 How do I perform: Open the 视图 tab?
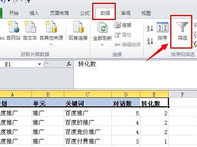pos(146,13)
